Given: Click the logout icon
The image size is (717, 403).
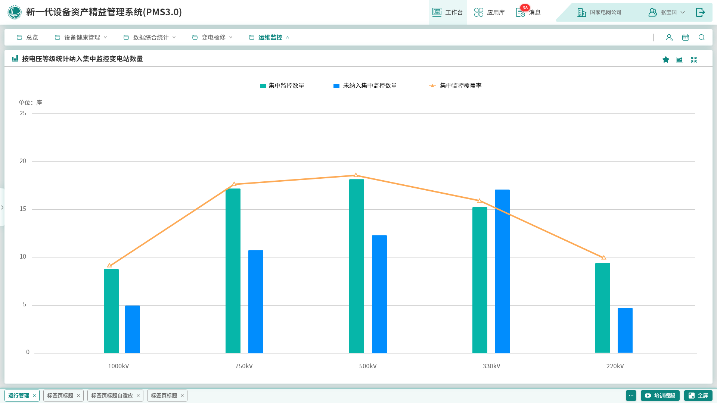Looking at the screenshot, I should [x=701, y=12].
